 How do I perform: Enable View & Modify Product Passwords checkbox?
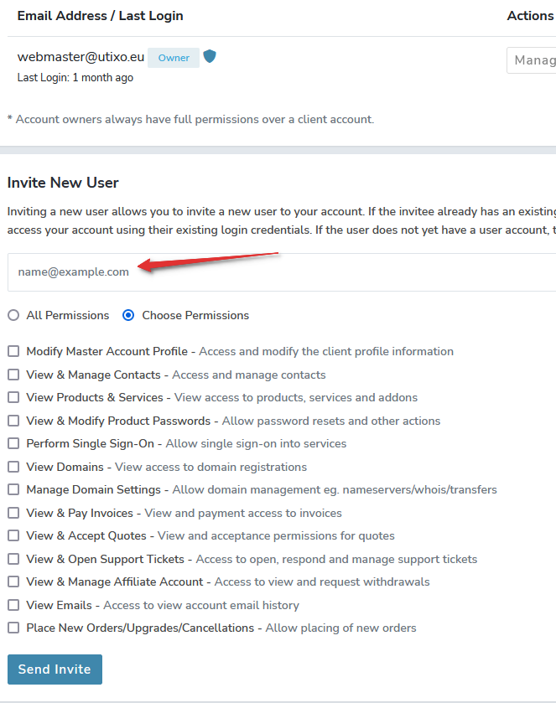[x=13, y=421]
